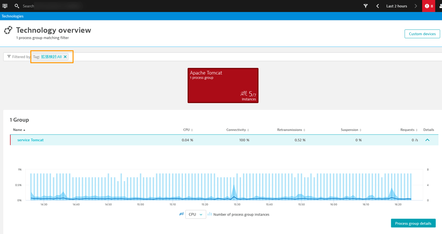Click the Details column header
Screen dimensions: 442x234
[429, 130]
